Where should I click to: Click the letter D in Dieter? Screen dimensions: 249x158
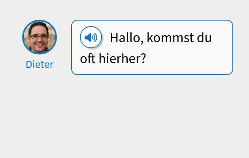point(29,64)
